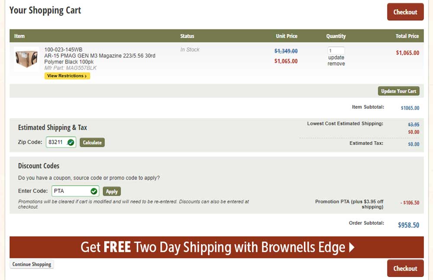The image size is (433, 280).
Task: Click the Zip Code input field
Action: [56, 142]
